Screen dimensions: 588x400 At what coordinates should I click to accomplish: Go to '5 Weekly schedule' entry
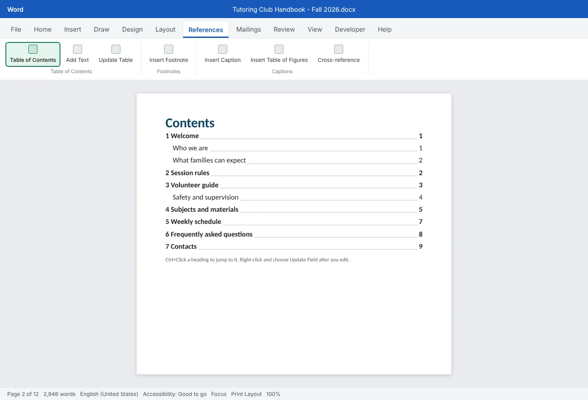coord(294,222)
